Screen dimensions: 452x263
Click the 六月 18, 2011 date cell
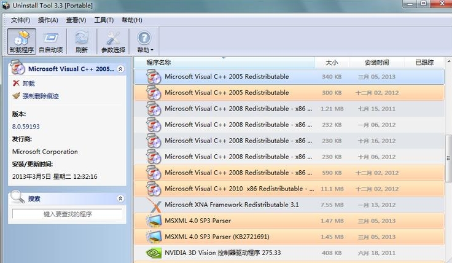pyautogui.click(x=376, y=253)
